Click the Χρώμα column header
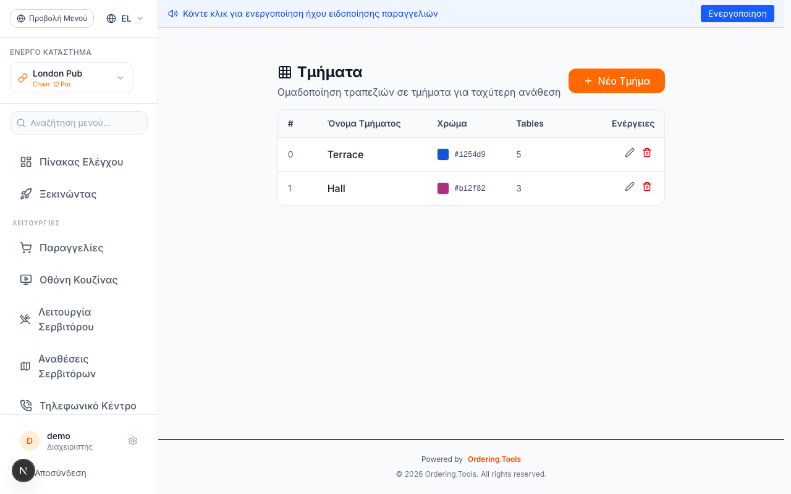 coord(452,124)
